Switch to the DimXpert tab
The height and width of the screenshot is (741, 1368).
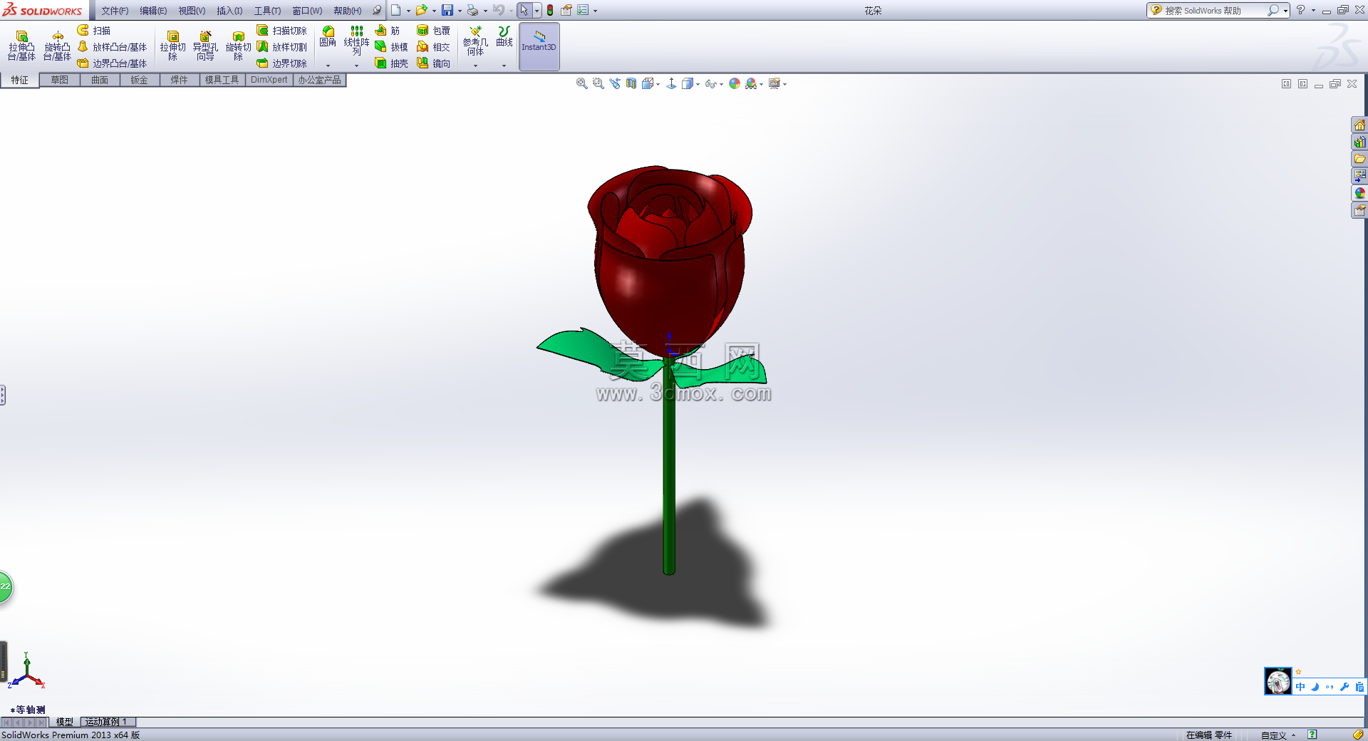(269, 80)
